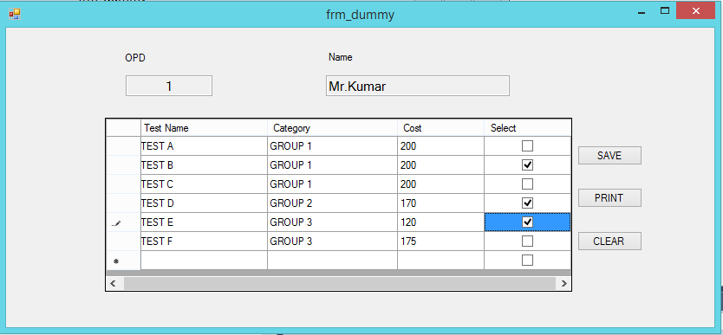Viewport: 723px width, 335px height.
Task: Click the GROUP 1 cell in TEST A row
Action: [332, 146]
